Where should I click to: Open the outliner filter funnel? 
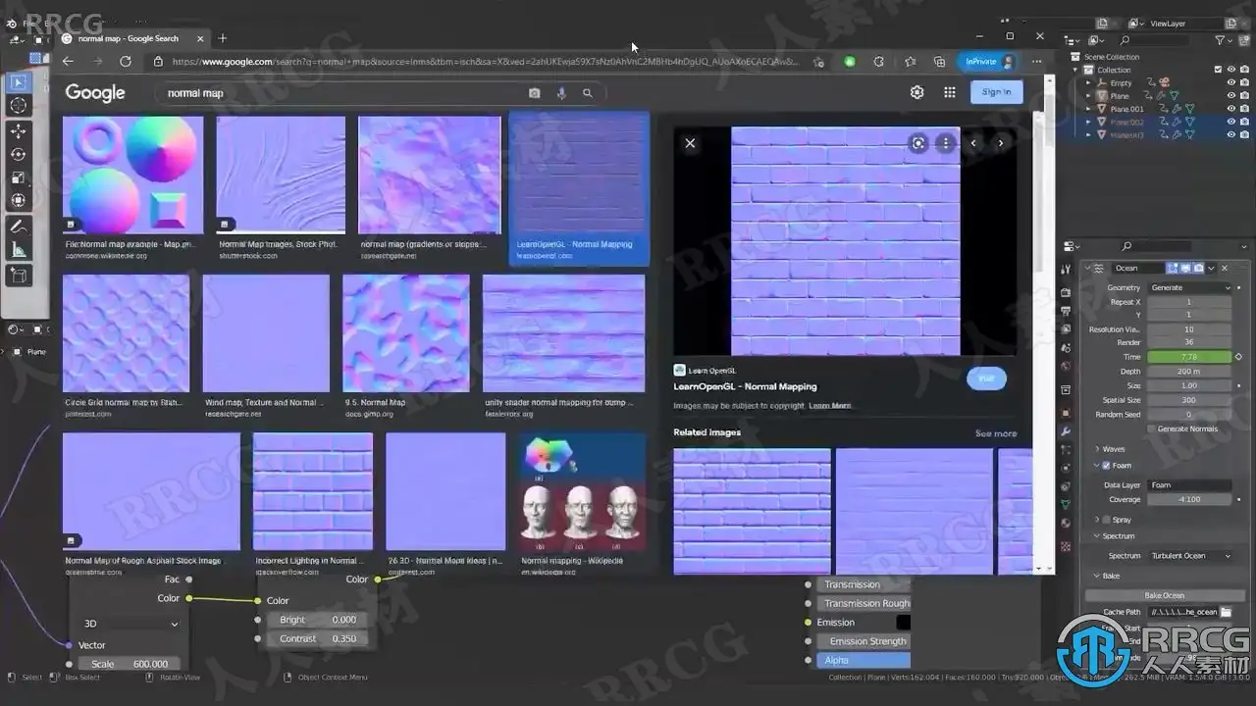[x=1220, y=40]
